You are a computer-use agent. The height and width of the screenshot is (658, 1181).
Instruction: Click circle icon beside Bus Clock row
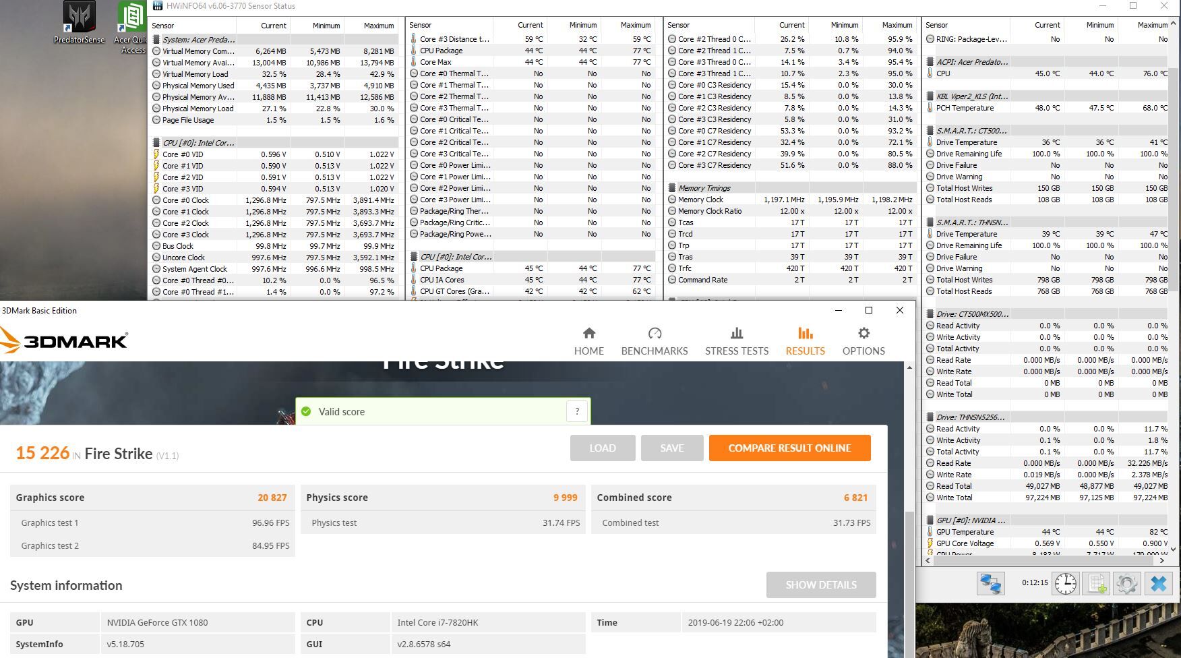click(156, 246)
